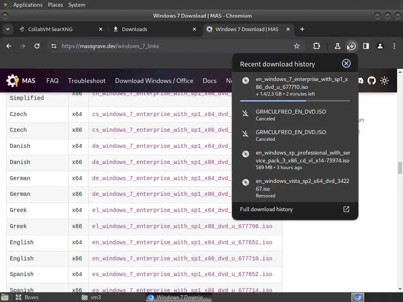Click canceled icon of second GRMCULFREO_EN_DVD.ISO
This screenshot has width=403, height=302.
[x=246, y=134]
